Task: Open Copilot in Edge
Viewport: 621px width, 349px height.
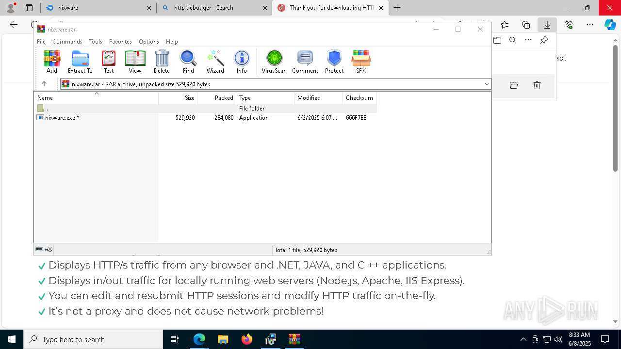Action: tap(610, 25)
